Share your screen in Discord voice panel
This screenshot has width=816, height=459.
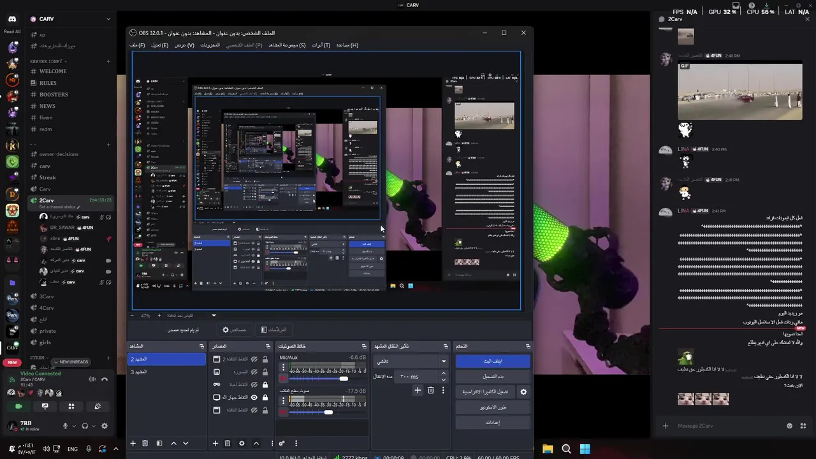click(x=45, y=406)
